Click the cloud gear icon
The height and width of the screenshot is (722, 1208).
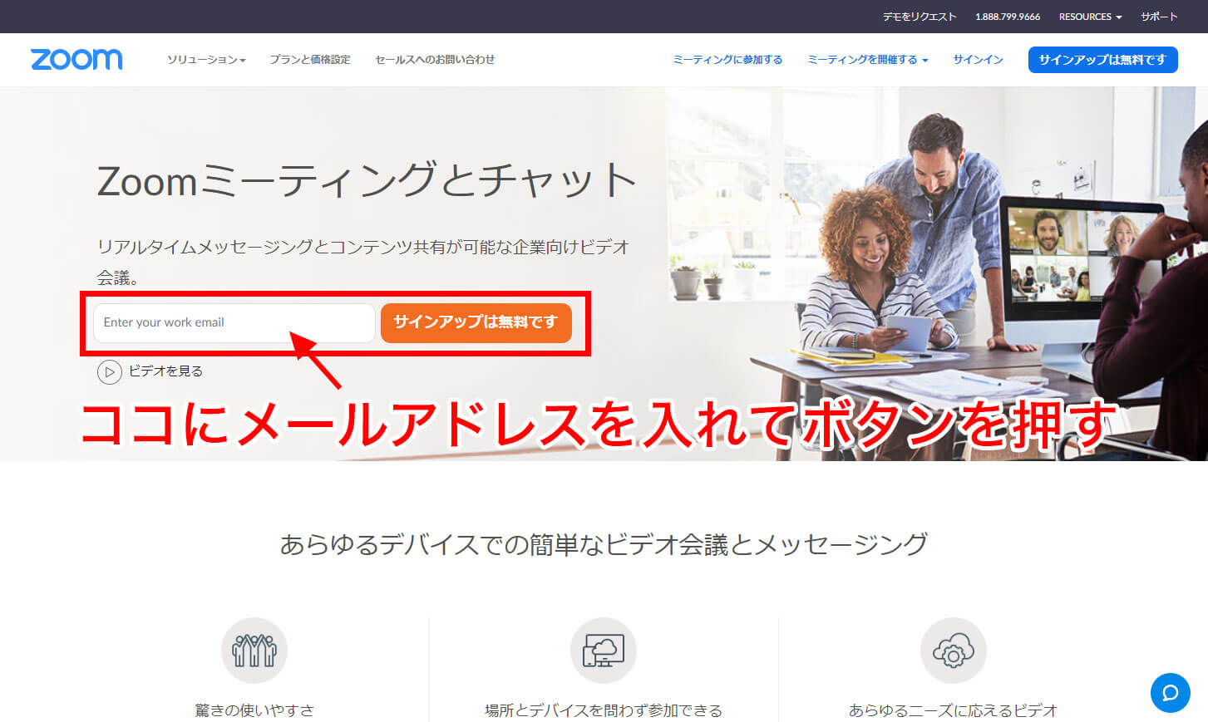tap(953, 650)
